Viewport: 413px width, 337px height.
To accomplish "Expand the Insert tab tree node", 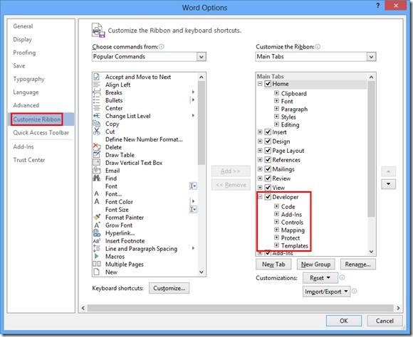I will coord(260,132).
